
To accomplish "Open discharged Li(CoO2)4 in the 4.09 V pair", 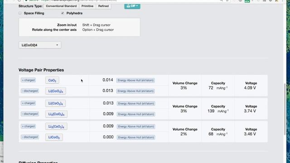I will pos(56,91).
